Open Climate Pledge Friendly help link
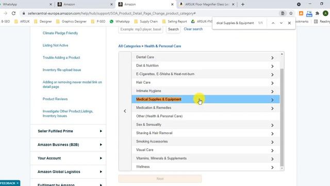This screenshot has height=186, width=330. [60, 33]
